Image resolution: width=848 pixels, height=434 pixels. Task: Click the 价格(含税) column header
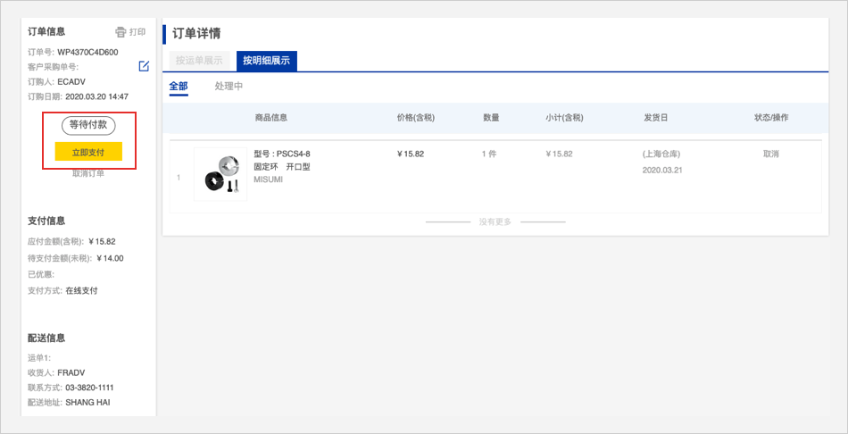point(415,118)
